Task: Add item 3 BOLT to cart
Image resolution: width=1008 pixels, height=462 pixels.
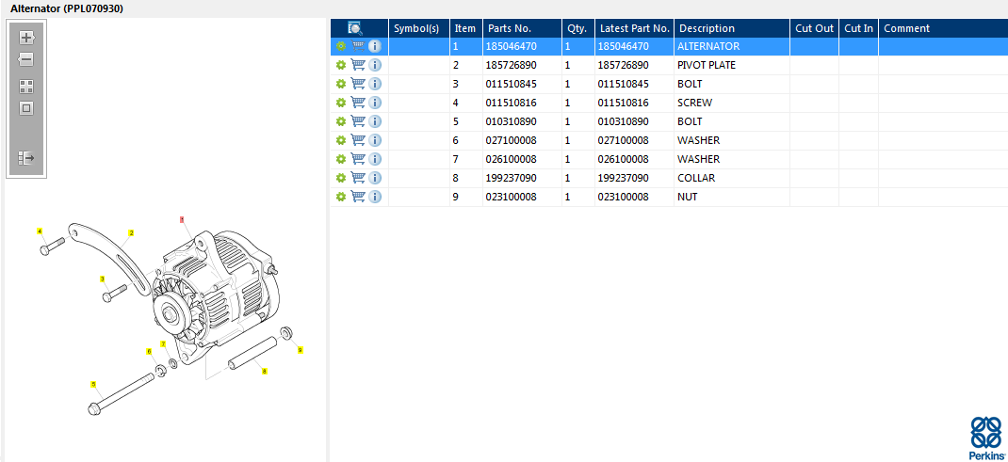Action: (x=358, y=84)
